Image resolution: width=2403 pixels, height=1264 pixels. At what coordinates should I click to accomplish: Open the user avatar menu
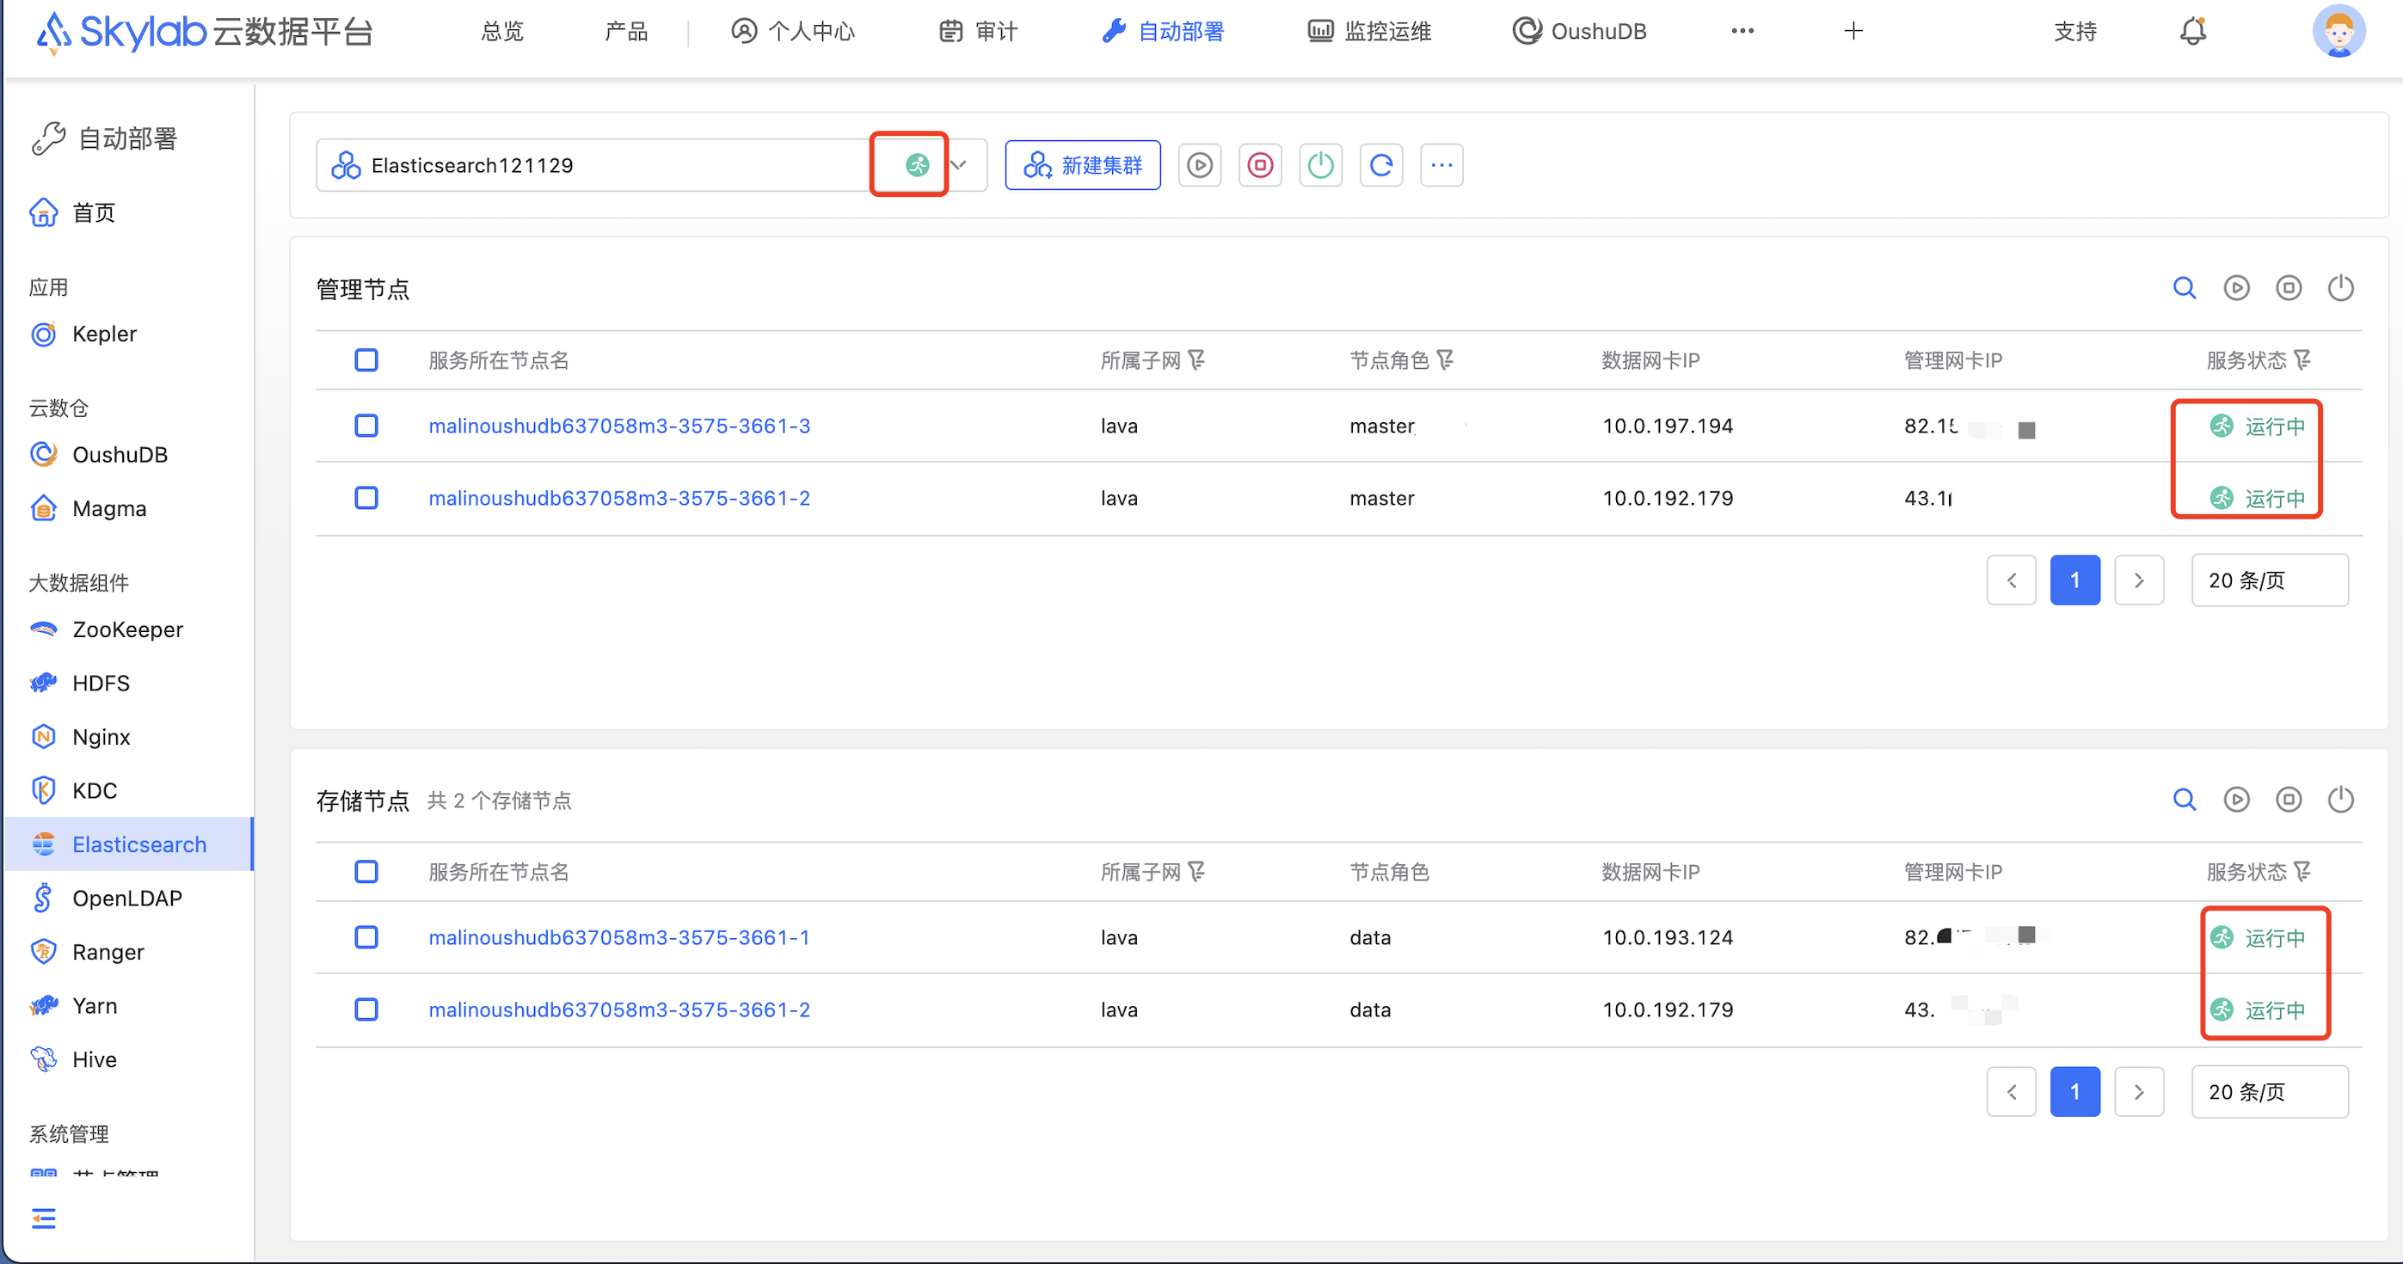pos(2338,32)
